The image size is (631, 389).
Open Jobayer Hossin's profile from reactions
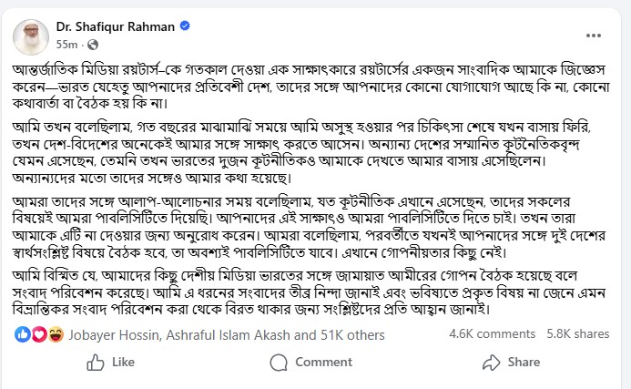pyautogui.click(x=107, y=335)
